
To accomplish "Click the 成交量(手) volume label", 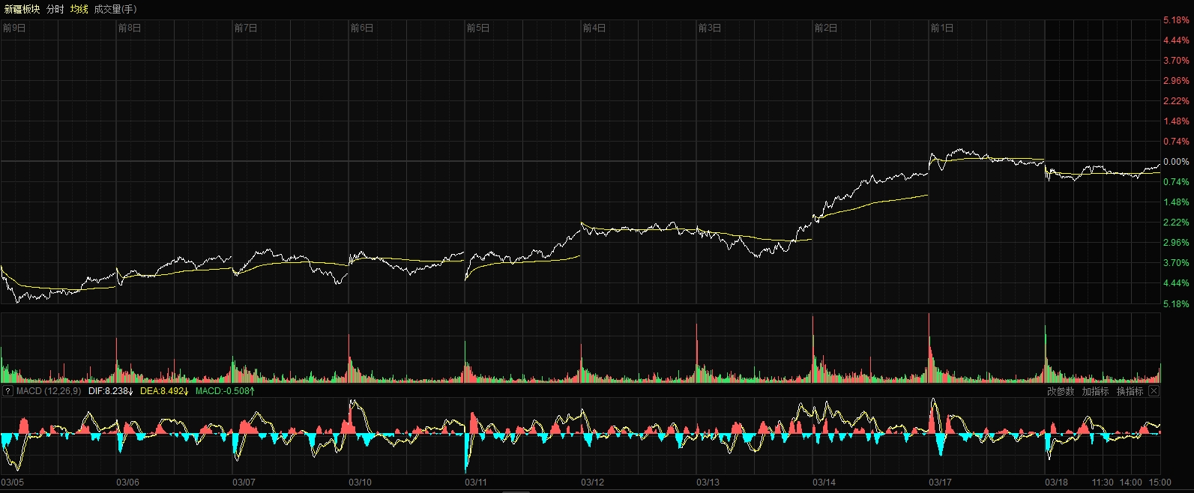I will pyautogui.click(x=115, y=9).
